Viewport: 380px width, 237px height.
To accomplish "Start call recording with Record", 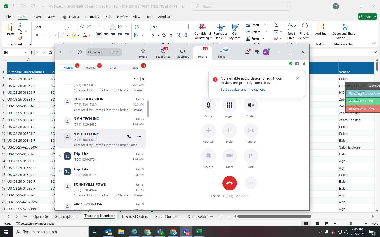I will coord(208,156).
